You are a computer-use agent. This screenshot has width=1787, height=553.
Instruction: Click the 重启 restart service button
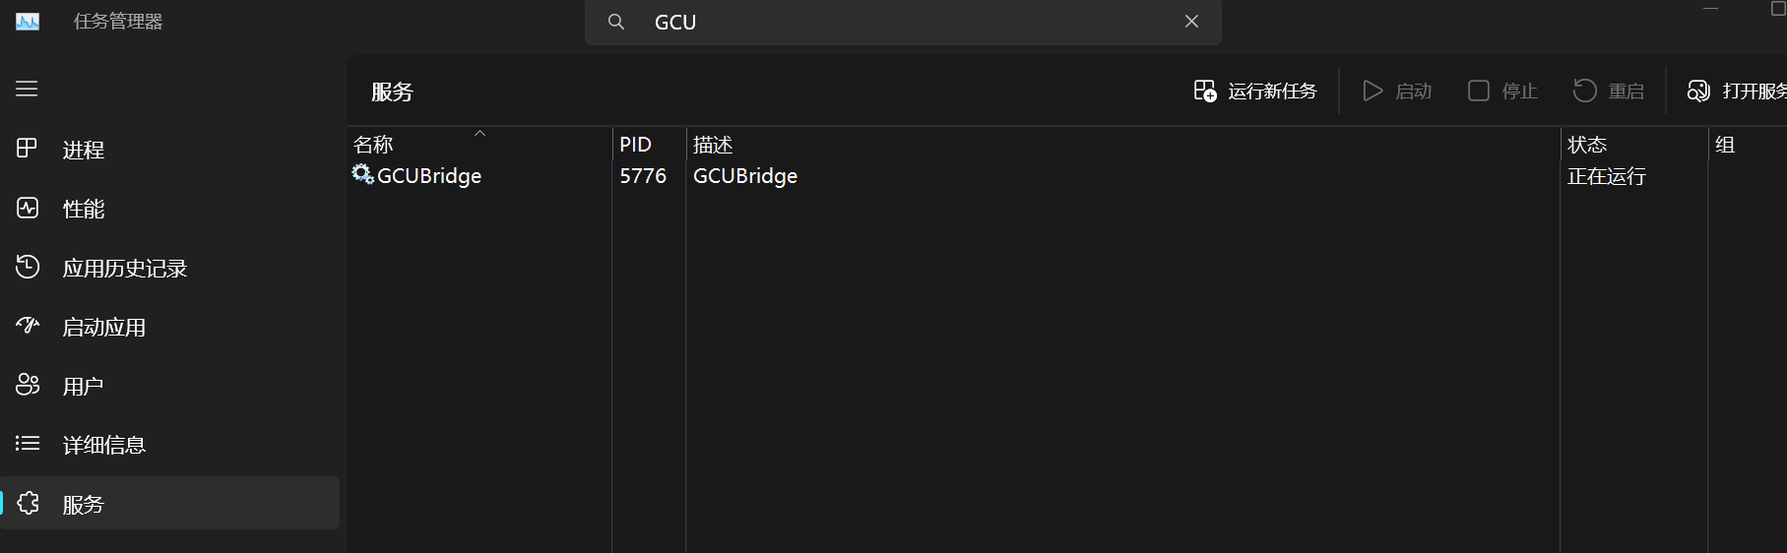(1609, 91)
